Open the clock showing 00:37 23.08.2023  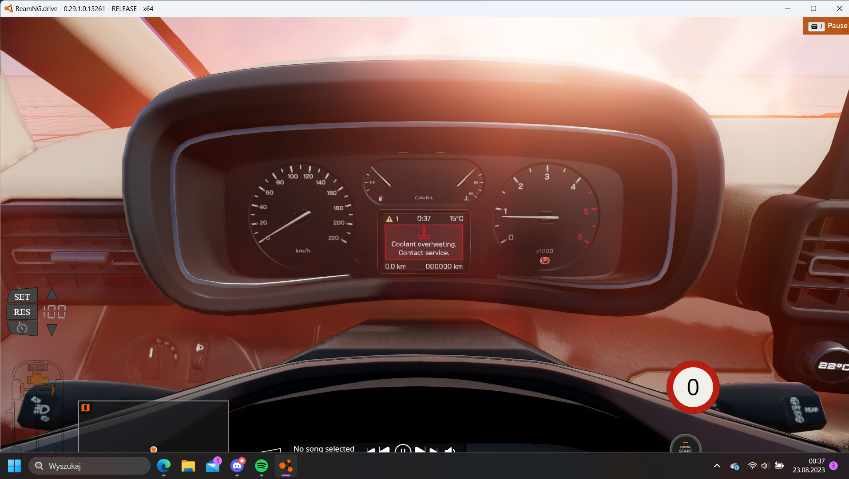(809, 466)
